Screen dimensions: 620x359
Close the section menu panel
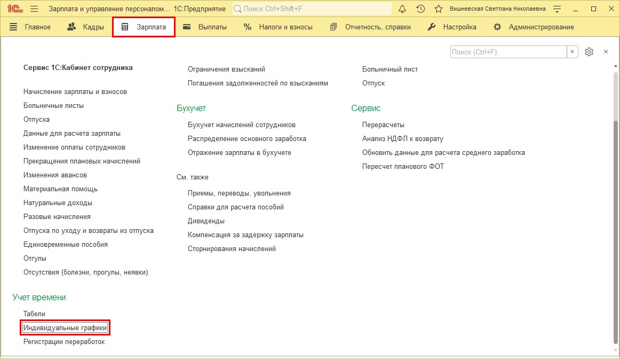point(606,52)
